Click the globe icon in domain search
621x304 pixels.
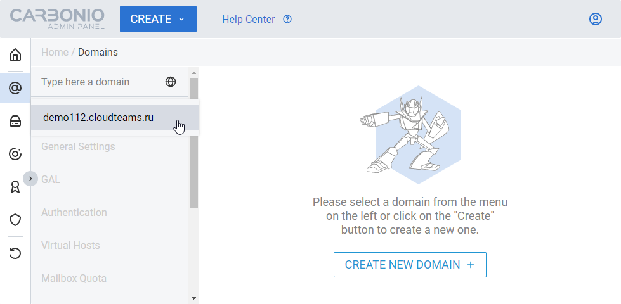click(x=171, y=82)
